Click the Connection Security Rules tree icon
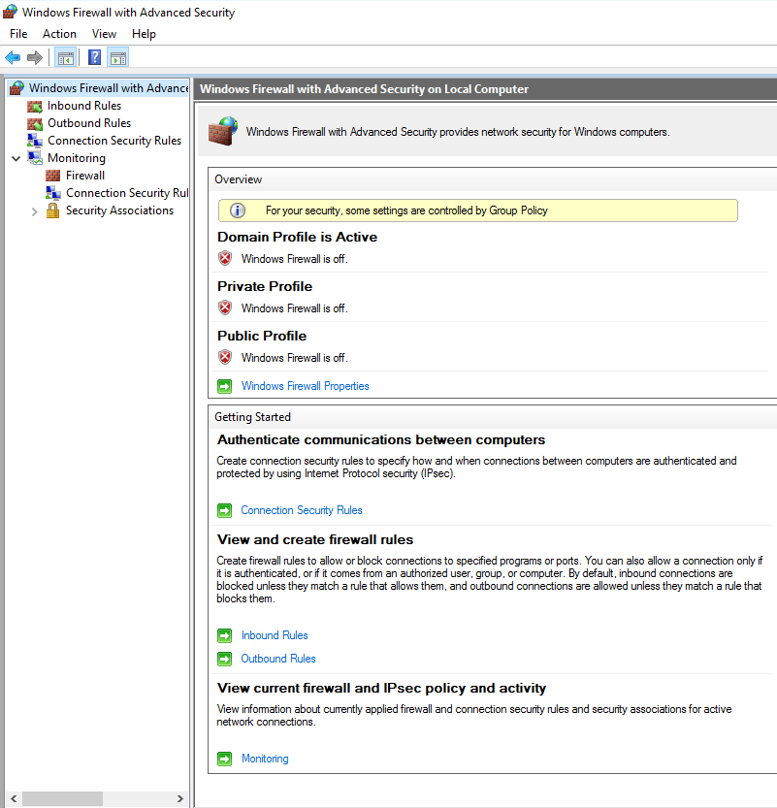777x808 pixels. point(35,140)
